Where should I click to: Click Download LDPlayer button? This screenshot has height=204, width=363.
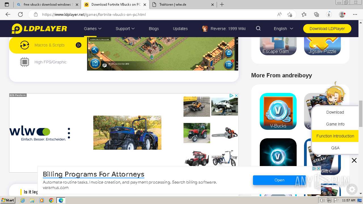327,29
